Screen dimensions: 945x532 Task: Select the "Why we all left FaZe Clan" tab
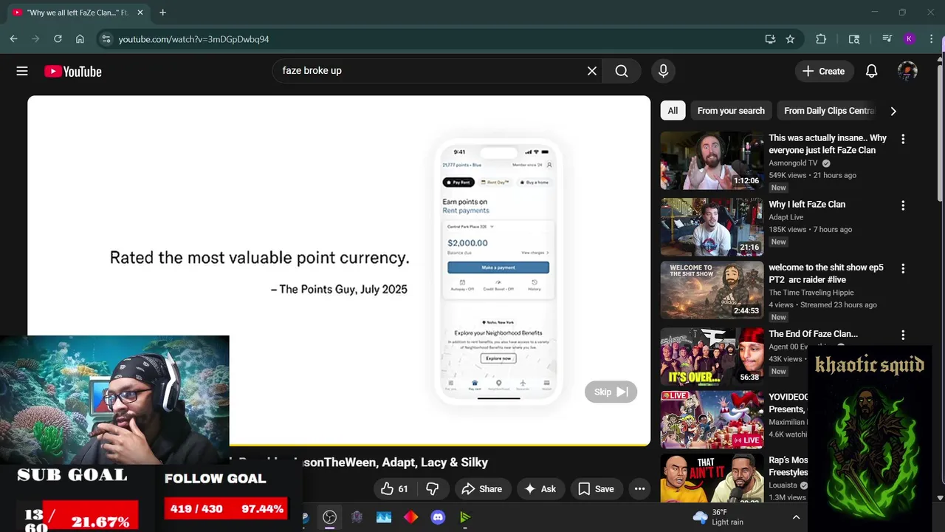pos(76,13)
